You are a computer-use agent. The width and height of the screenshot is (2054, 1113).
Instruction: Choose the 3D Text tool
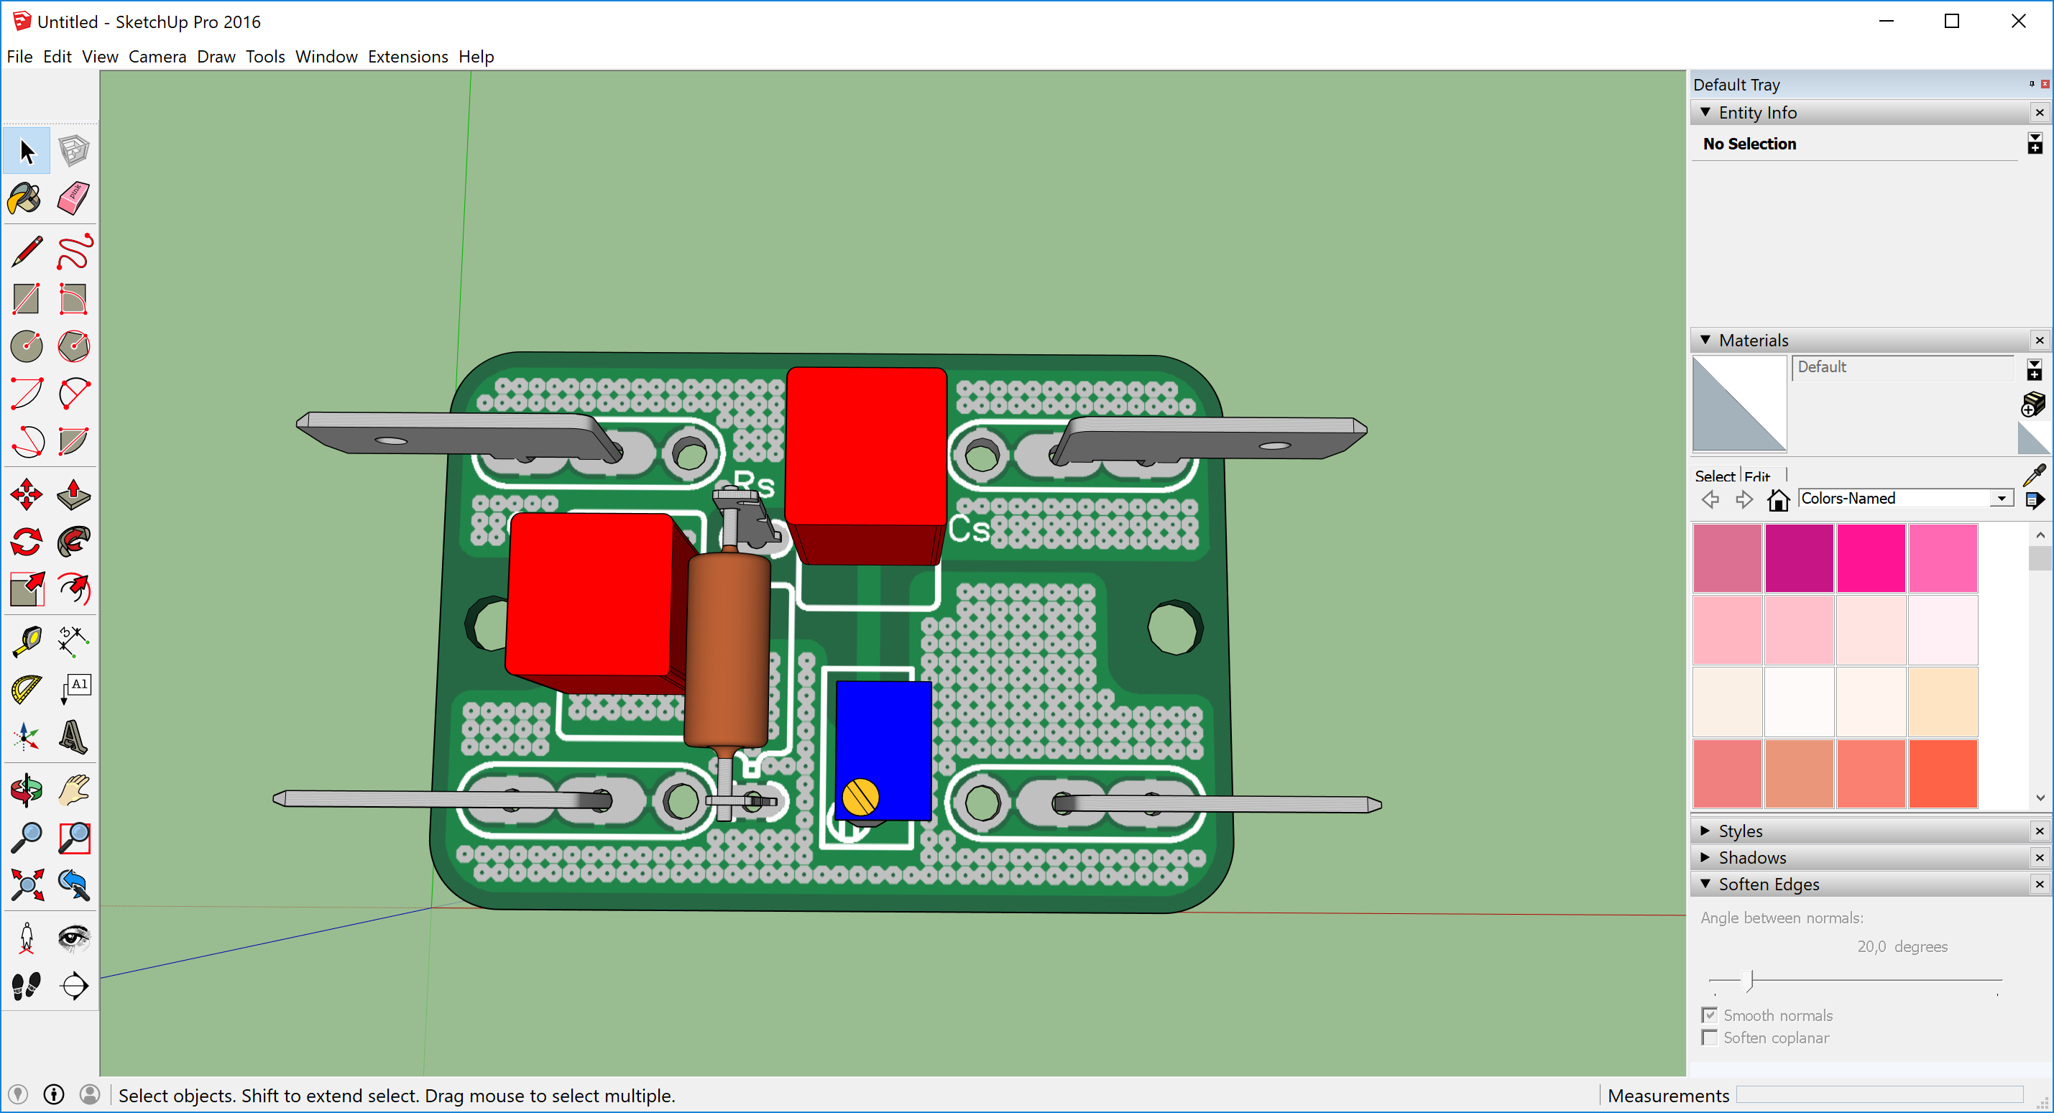pyautogui.click(x=74, y=736)
